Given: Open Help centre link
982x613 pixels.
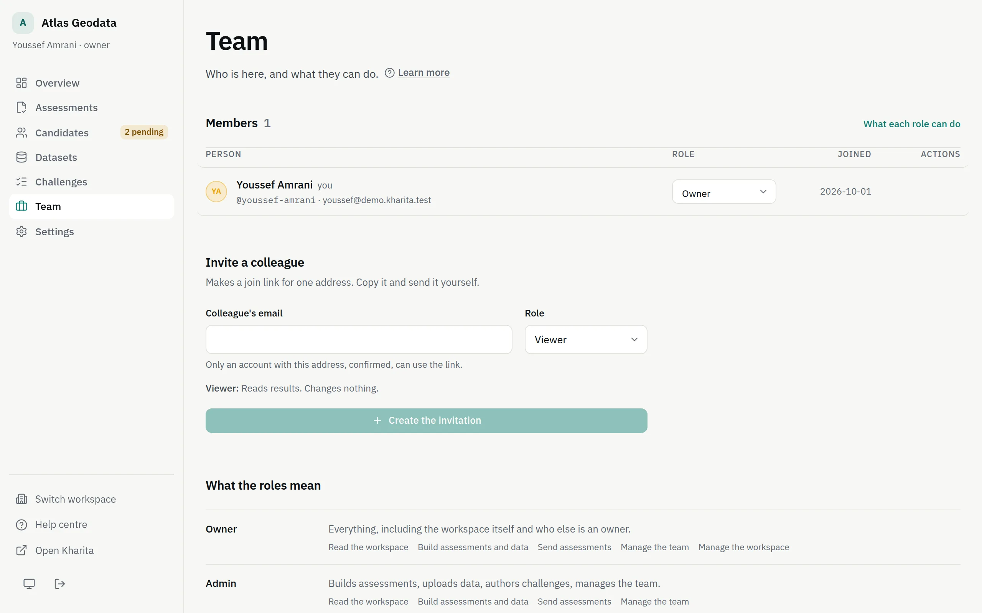Looking at the screenshot, I should pyautogui.click(x=92, y=524).
